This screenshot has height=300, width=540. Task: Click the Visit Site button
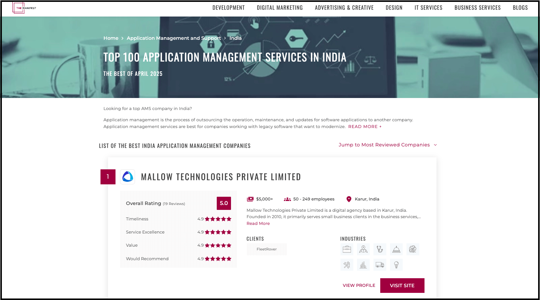402,285
